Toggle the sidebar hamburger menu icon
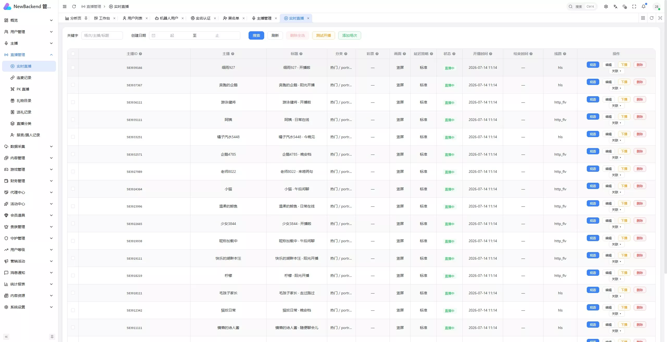 (65, 7)
